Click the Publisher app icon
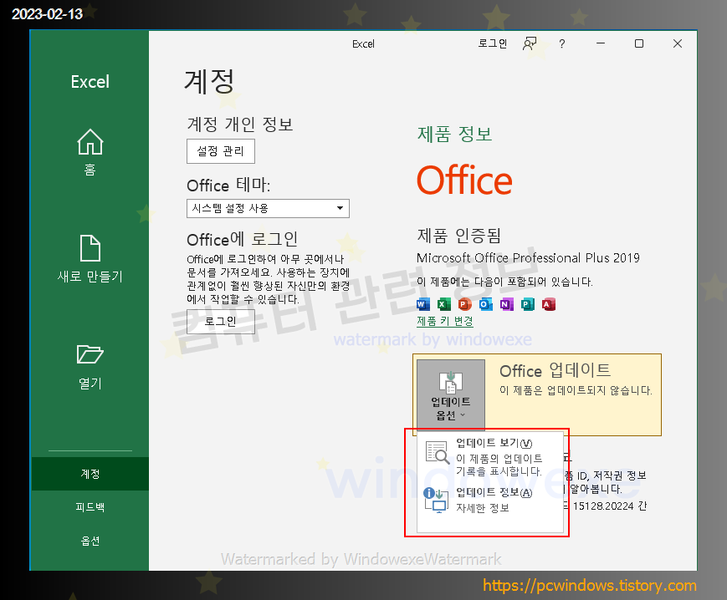 528,304
